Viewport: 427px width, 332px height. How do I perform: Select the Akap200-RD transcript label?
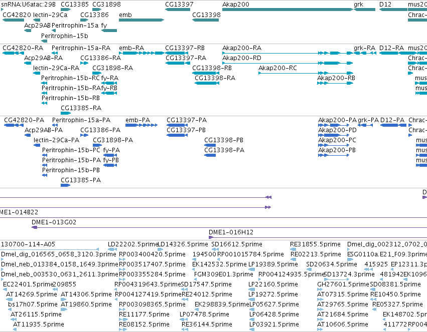[242, 58]
